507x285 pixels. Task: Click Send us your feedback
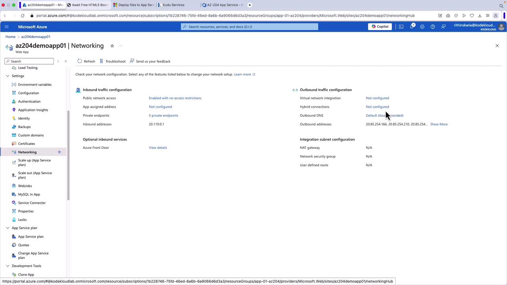coord(150,61)
